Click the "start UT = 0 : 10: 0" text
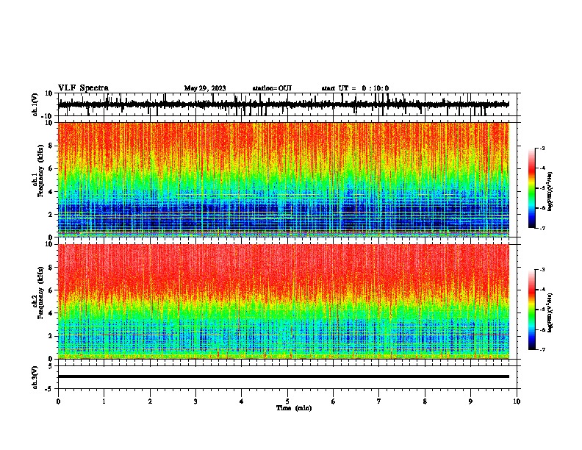582x450 pixels. pyautogui.click(x=355, y=88)
